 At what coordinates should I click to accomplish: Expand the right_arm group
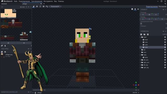140,62
